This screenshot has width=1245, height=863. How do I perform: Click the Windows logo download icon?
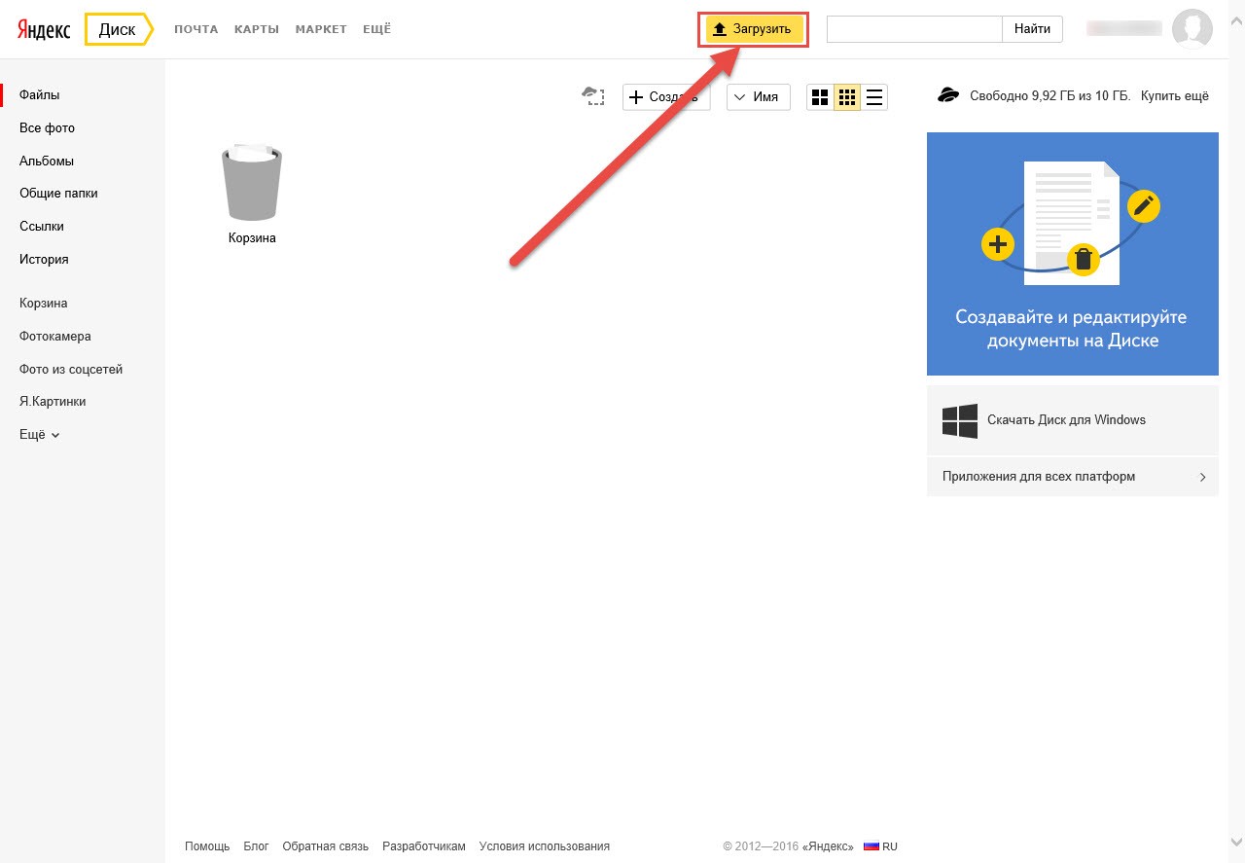[x=959, y=420]
